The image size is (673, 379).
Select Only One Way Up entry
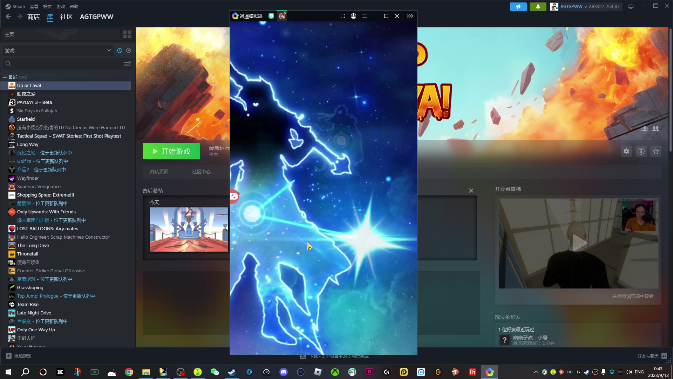click(36, 330)
